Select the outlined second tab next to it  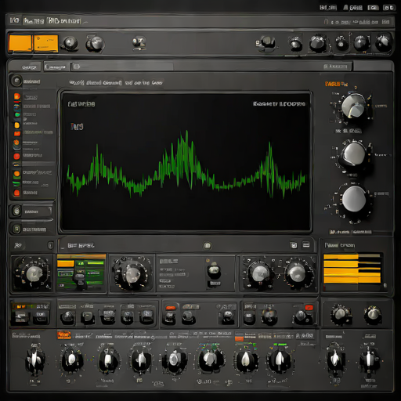56,67
